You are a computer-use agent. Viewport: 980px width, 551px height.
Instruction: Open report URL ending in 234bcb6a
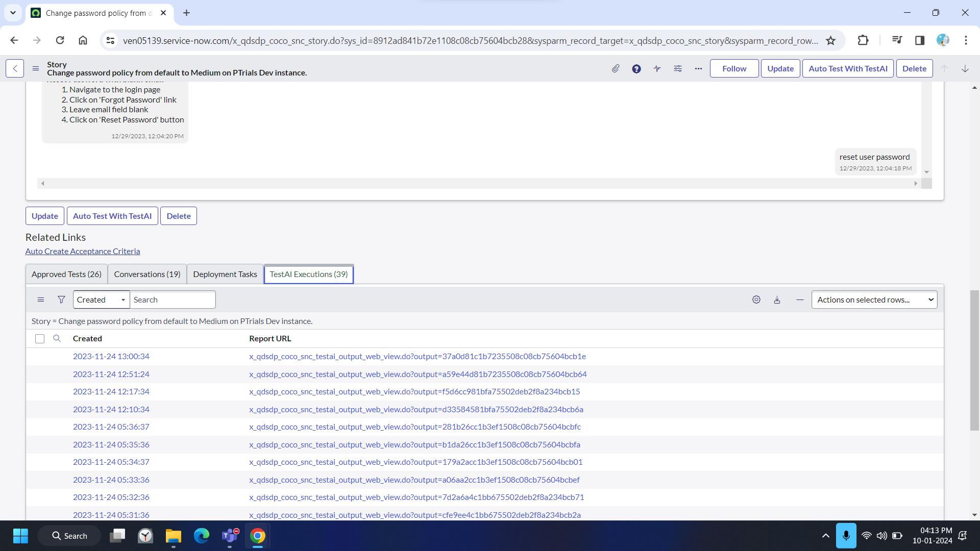pyautogui.click(x=416, y=409)
